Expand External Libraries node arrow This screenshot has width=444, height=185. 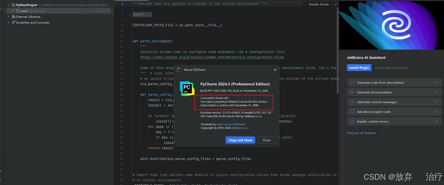click(8, 17)
